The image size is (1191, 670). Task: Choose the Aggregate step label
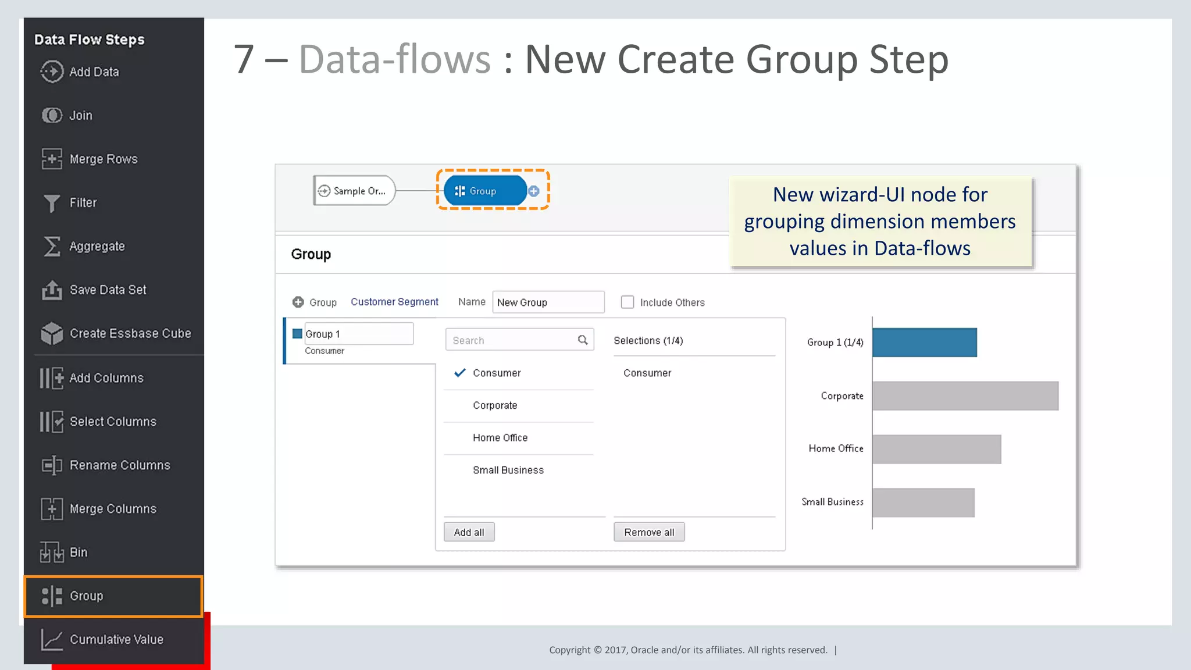[97, 247]
